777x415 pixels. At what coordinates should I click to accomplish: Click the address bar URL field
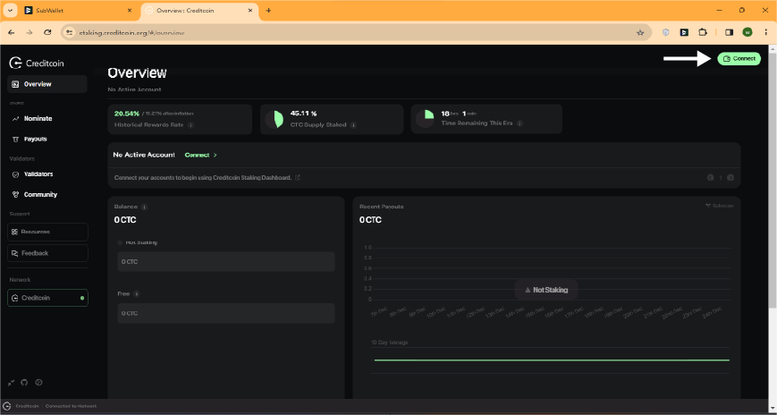click(x=356, y=33)
